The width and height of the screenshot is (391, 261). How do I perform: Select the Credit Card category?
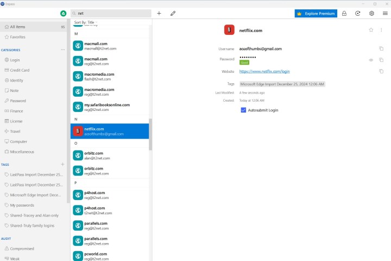click(20, 70)
